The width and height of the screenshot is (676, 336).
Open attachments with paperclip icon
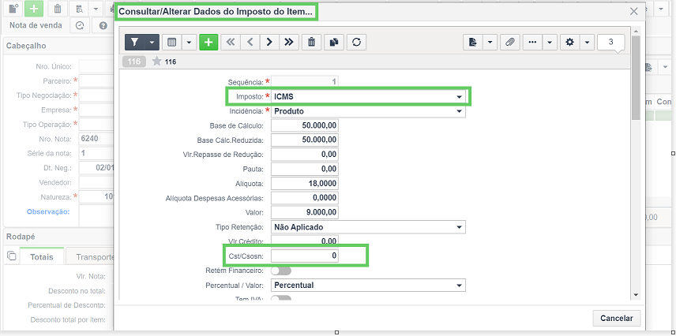[x=510, y=43]
